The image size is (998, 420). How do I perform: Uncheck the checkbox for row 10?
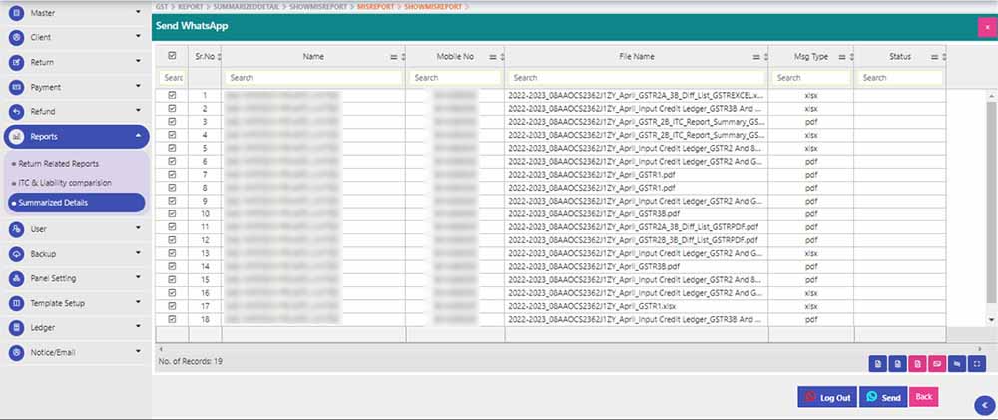[x=173, y=213]
